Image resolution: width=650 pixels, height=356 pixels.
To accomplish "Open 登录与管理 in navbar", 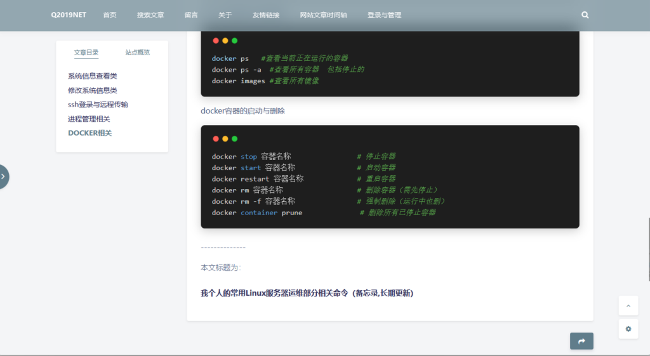I will coord(384,15).
